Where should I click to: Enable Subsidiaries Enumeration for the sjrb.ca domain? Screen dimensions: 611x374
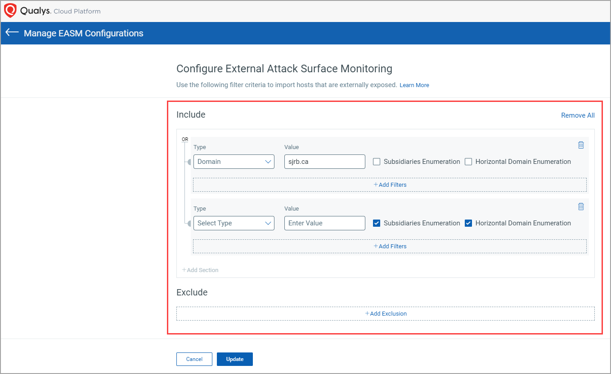pos(376,161)
